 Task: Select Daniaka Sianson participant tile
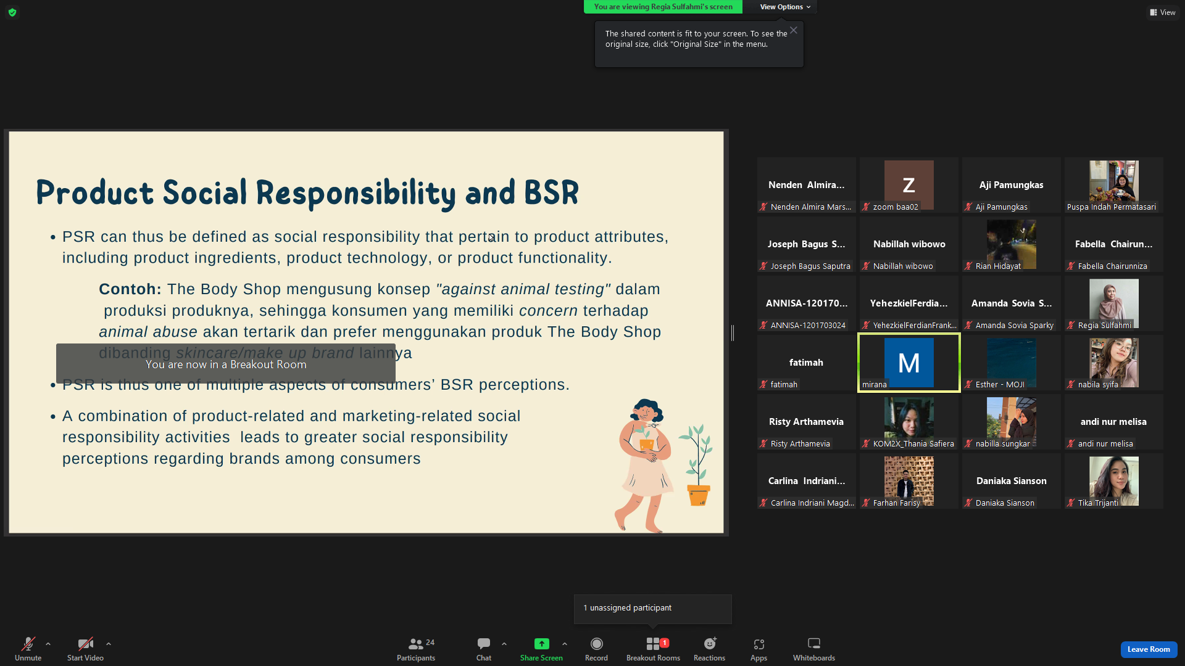[x=1012, y=481]
